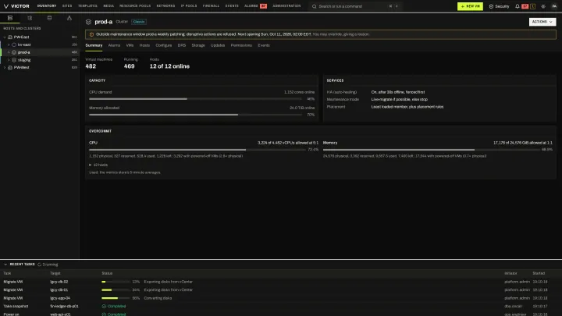Click the datacenter icon beside PW-West
The width and height of the screenshot is (562, 316).
(10, 67)
